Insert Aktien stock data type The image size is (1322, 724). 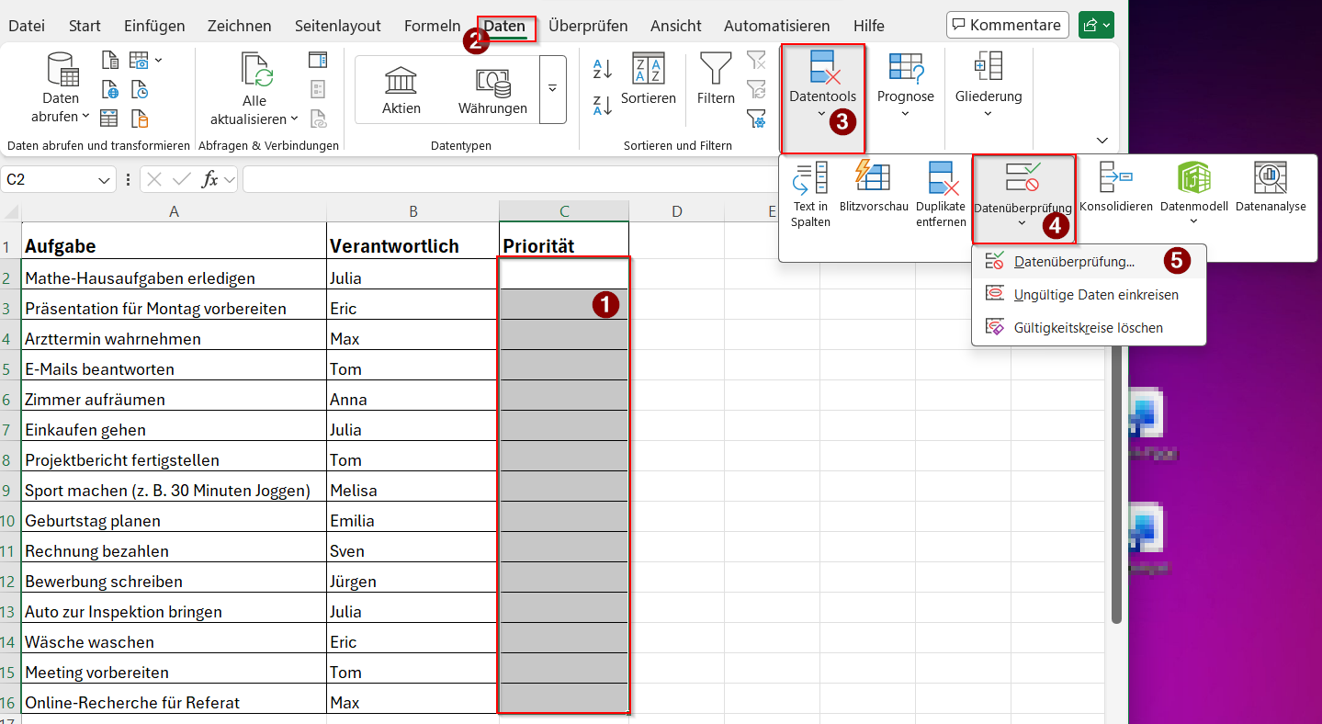(x=401, y=89)
